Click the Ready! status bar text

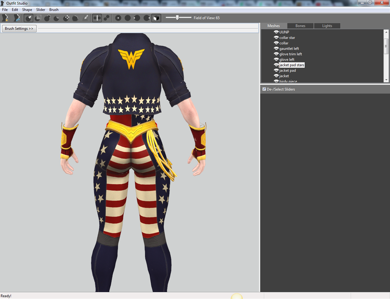click(6, 296)
